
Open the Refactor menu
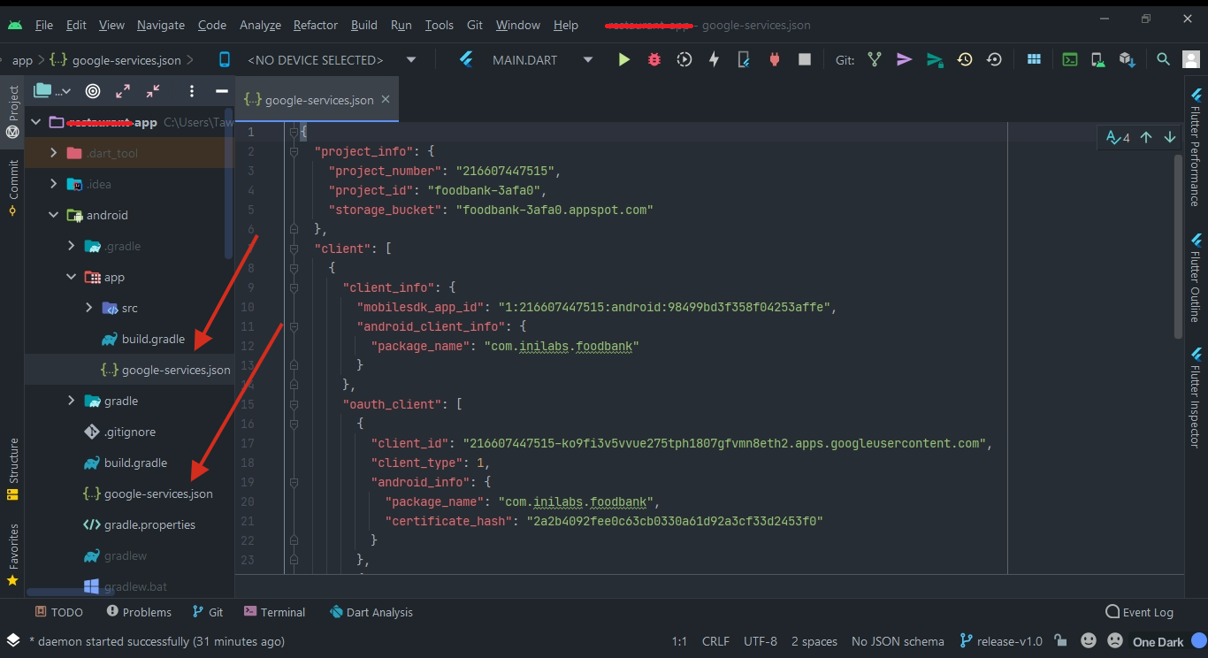[317, 25]
